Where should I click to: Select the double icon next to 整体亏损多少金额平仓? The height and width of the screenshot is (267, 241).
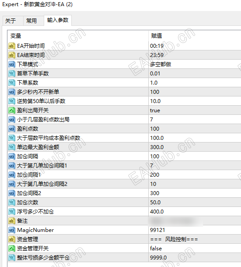point(11,258)
